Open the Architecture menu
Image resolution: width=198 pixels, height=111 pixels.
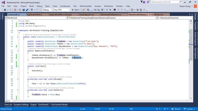click(65, 6)
